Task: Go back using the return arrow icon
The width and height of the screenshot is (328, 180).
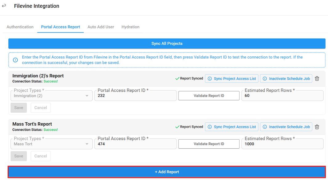Action: tap(4, 6)
